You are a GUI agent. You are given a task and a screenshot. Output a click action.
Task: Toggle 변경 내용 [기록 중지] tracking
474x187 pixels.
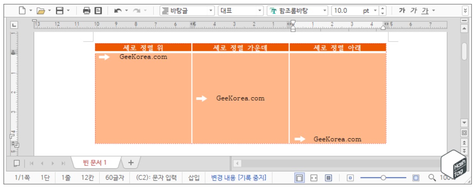click(239, 178)
